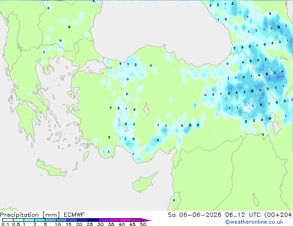
Task: Click the '50' legend scale label
Action: (x=143, y=224)
